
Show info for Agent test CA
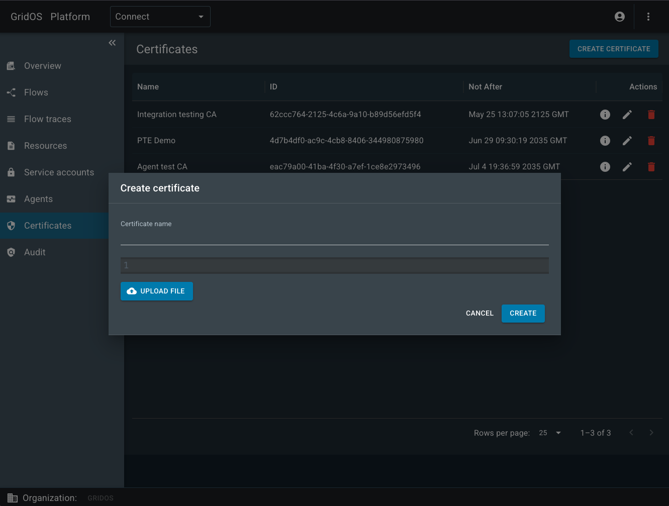(605, 167)
